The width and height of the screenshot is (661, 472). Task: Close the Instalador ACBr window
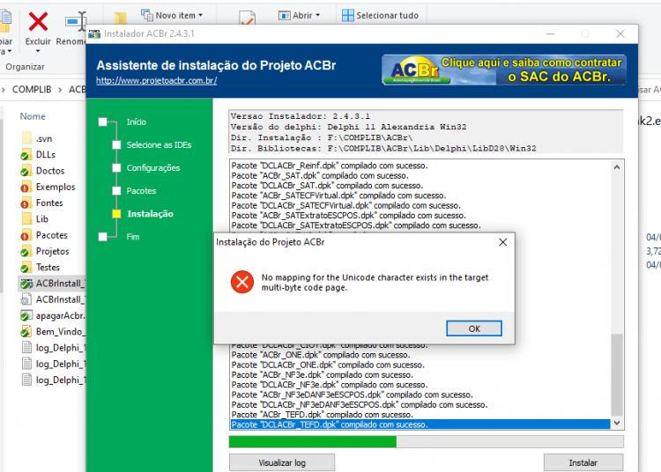click(620, 33)
